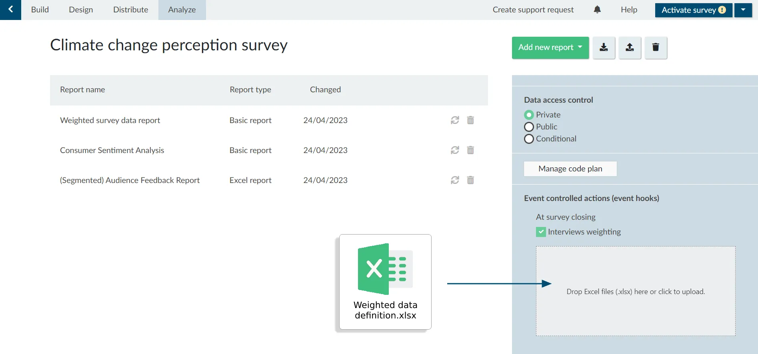Open the Design tab
This screenshot has width=758, height=354.
[x=81, y=10]
